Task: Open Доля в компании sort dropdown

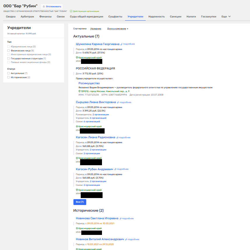Action: coord(117,29)
